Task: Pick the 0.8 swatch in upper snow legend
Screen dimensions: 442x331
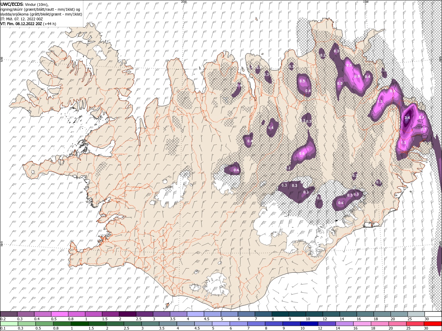Action: (x=76, y=314)
